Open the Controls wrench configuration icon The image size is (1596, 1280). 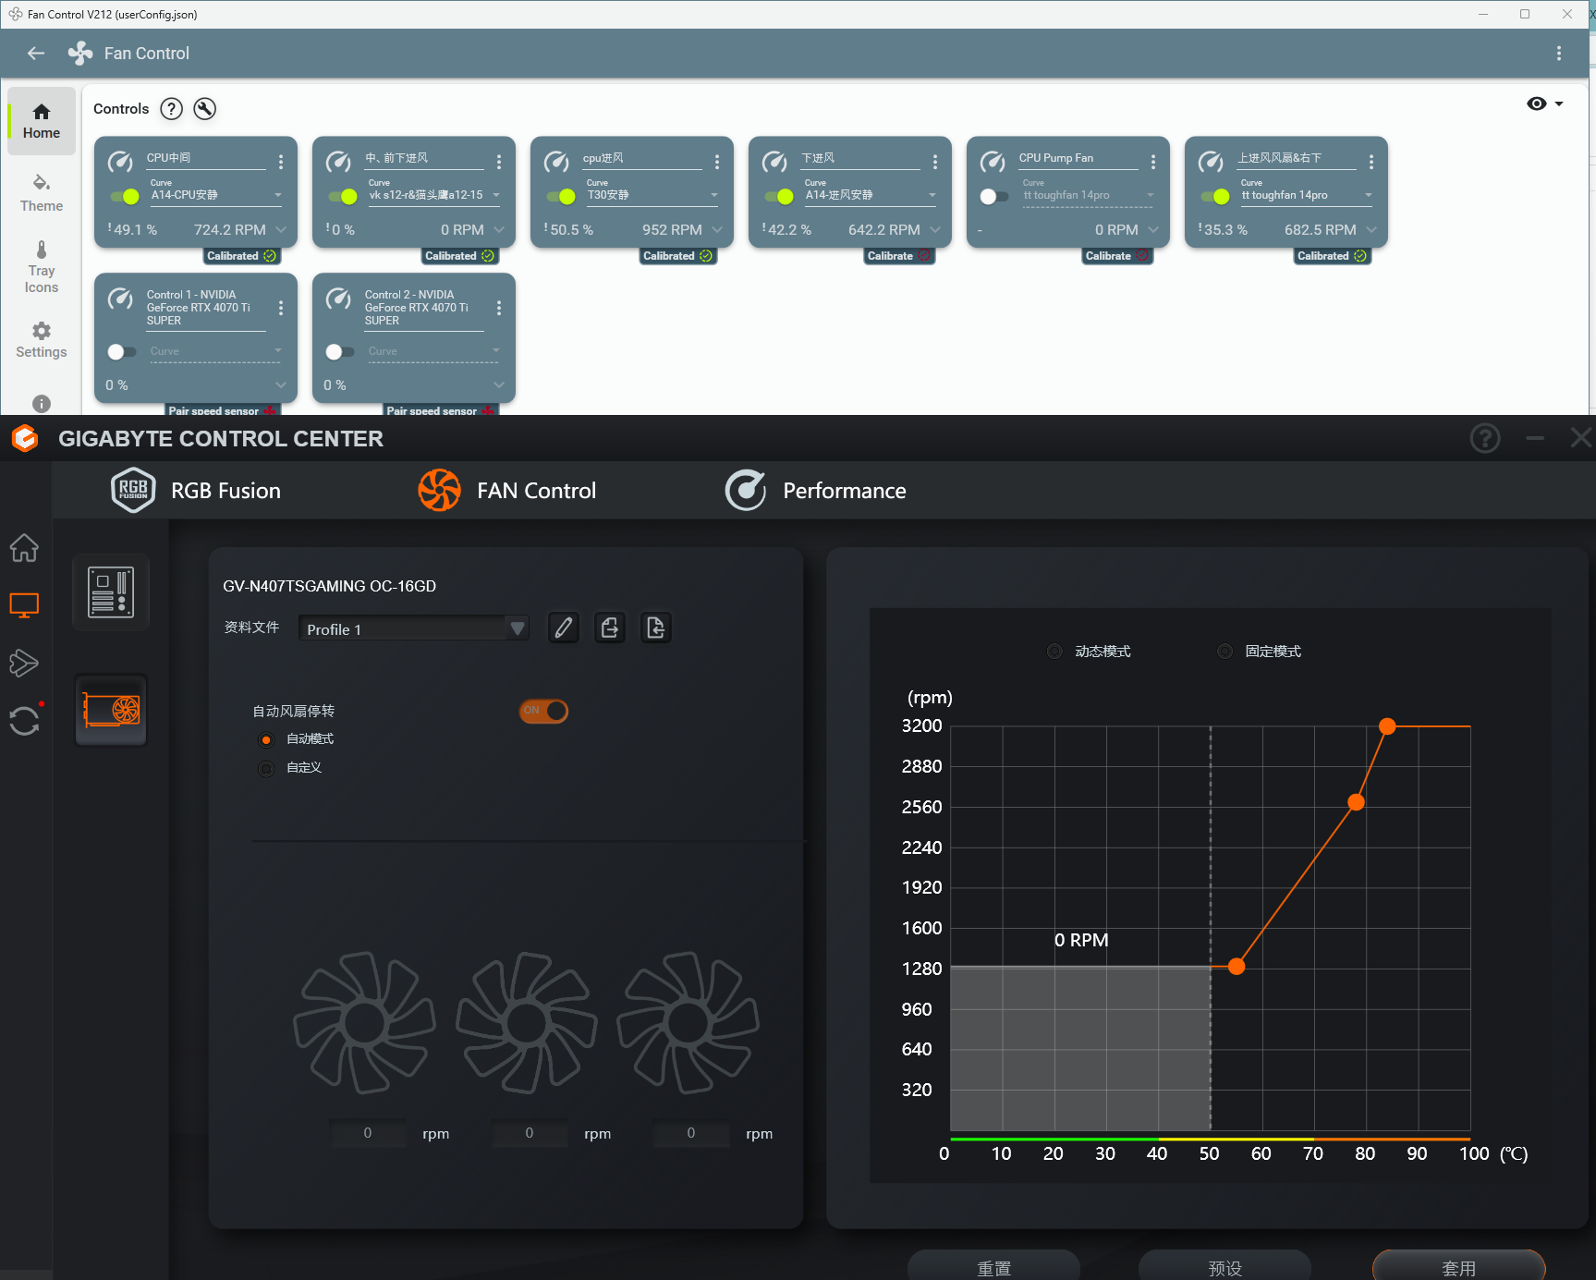click(x=204, y=109)
